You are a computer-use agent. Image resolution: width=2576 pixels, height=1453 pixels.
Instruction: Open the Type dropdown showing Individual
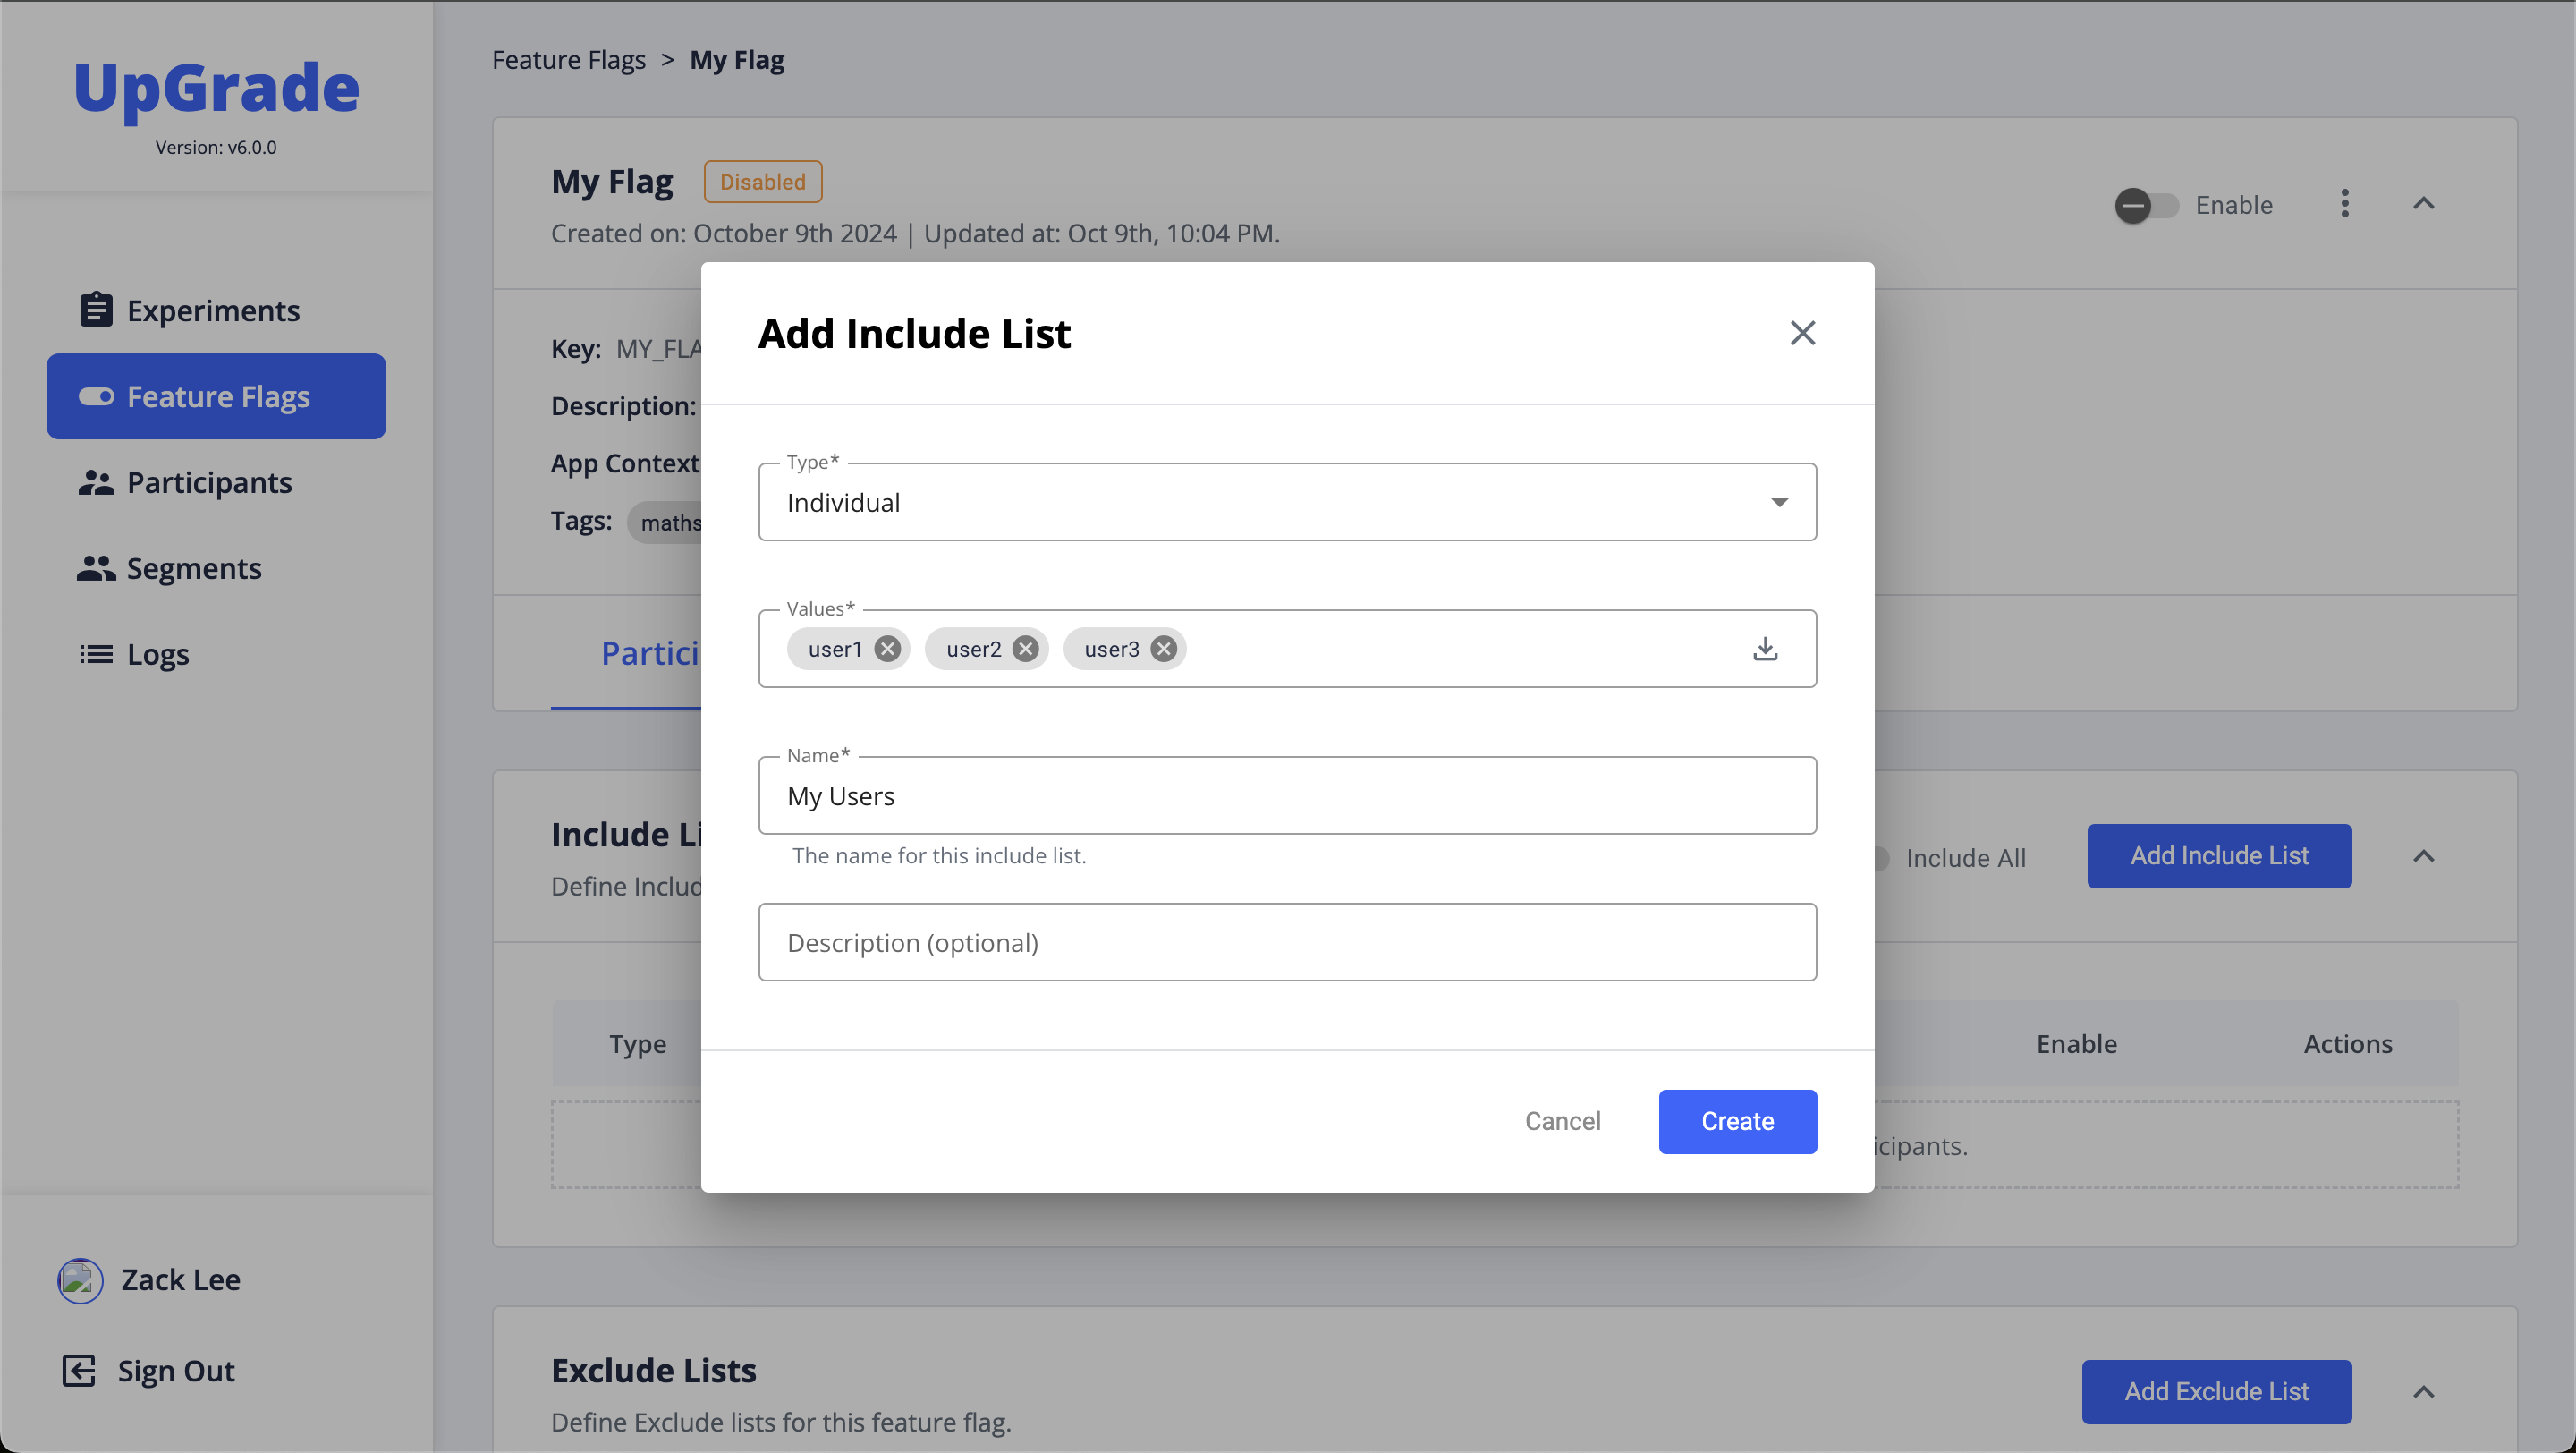point(1287,502)
